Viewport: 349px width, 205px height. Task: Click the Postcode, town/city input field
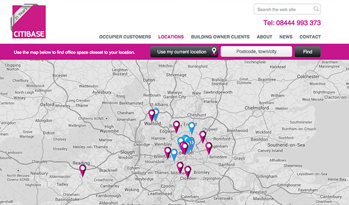[x=256, y=52]
